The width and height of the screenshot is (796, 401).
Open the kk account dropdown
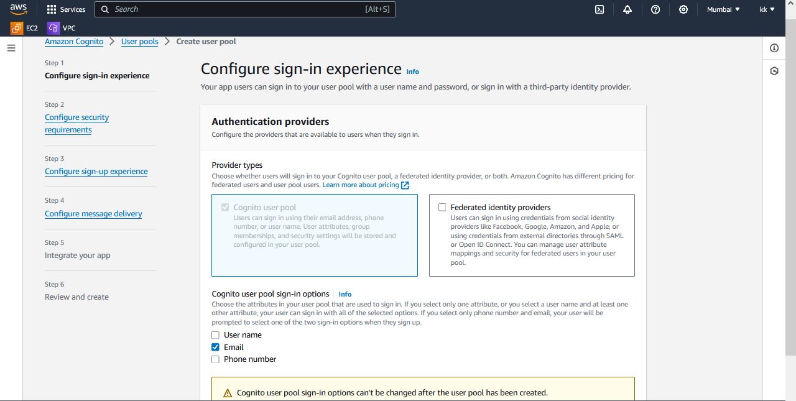[x=767, y=9]
